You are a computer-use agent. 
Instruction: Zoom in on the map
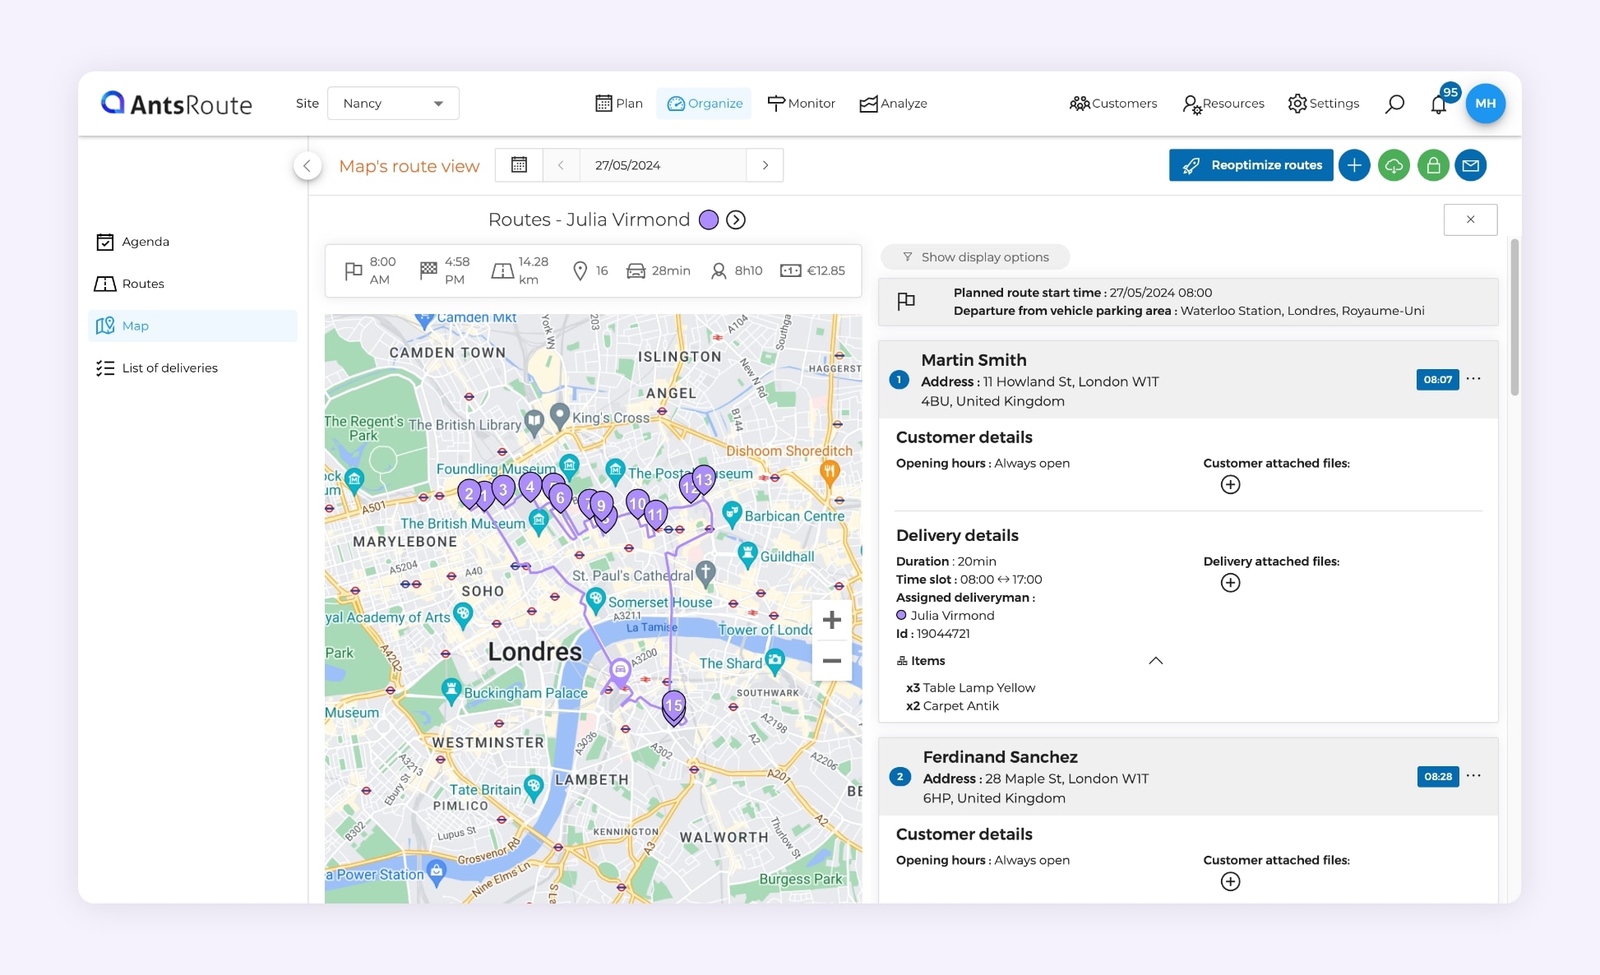tap(831, 620)
